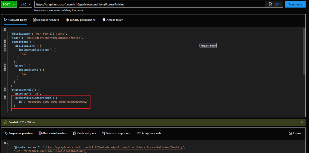Click the success checkmark icon beside Created
The height and width of the screenshot is (153, 309).
point(5,122)
